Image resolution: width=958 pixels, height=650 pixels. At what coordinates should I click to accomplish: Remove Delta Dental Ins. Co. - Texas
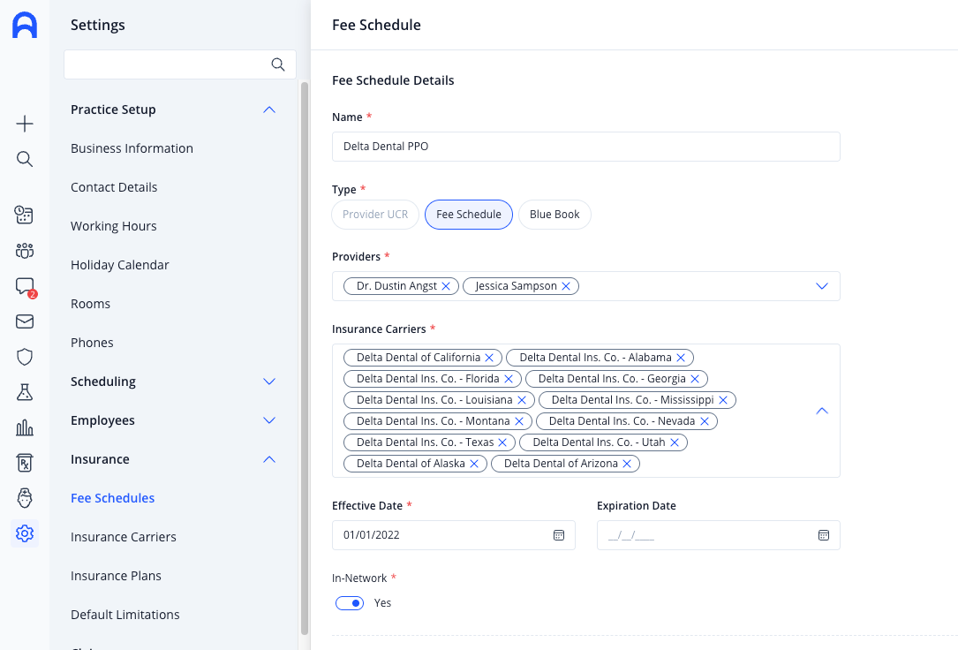pos(502,442)
